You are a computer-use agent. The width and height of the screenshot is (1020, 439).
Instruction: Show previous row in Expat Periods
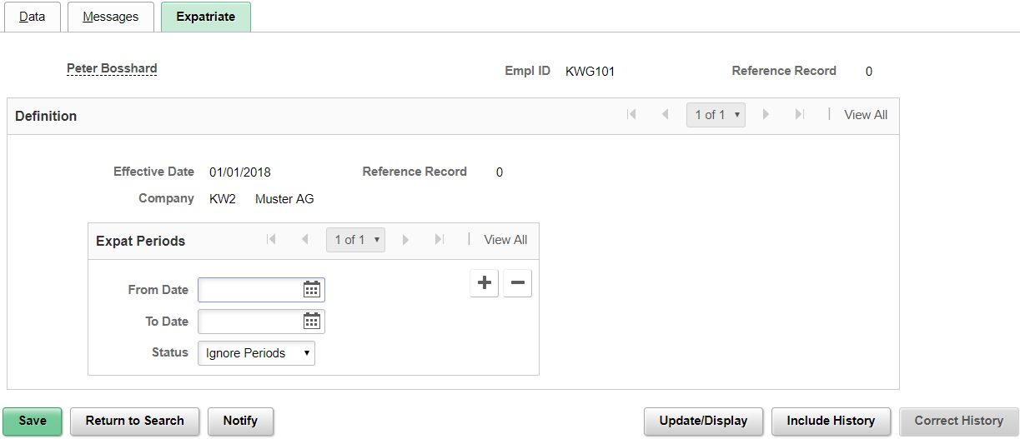tap(304, 240)
